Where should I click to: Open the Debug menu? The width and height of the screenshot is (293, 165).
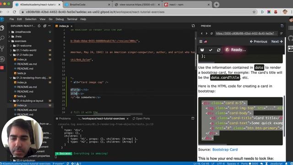coord(60,19)
